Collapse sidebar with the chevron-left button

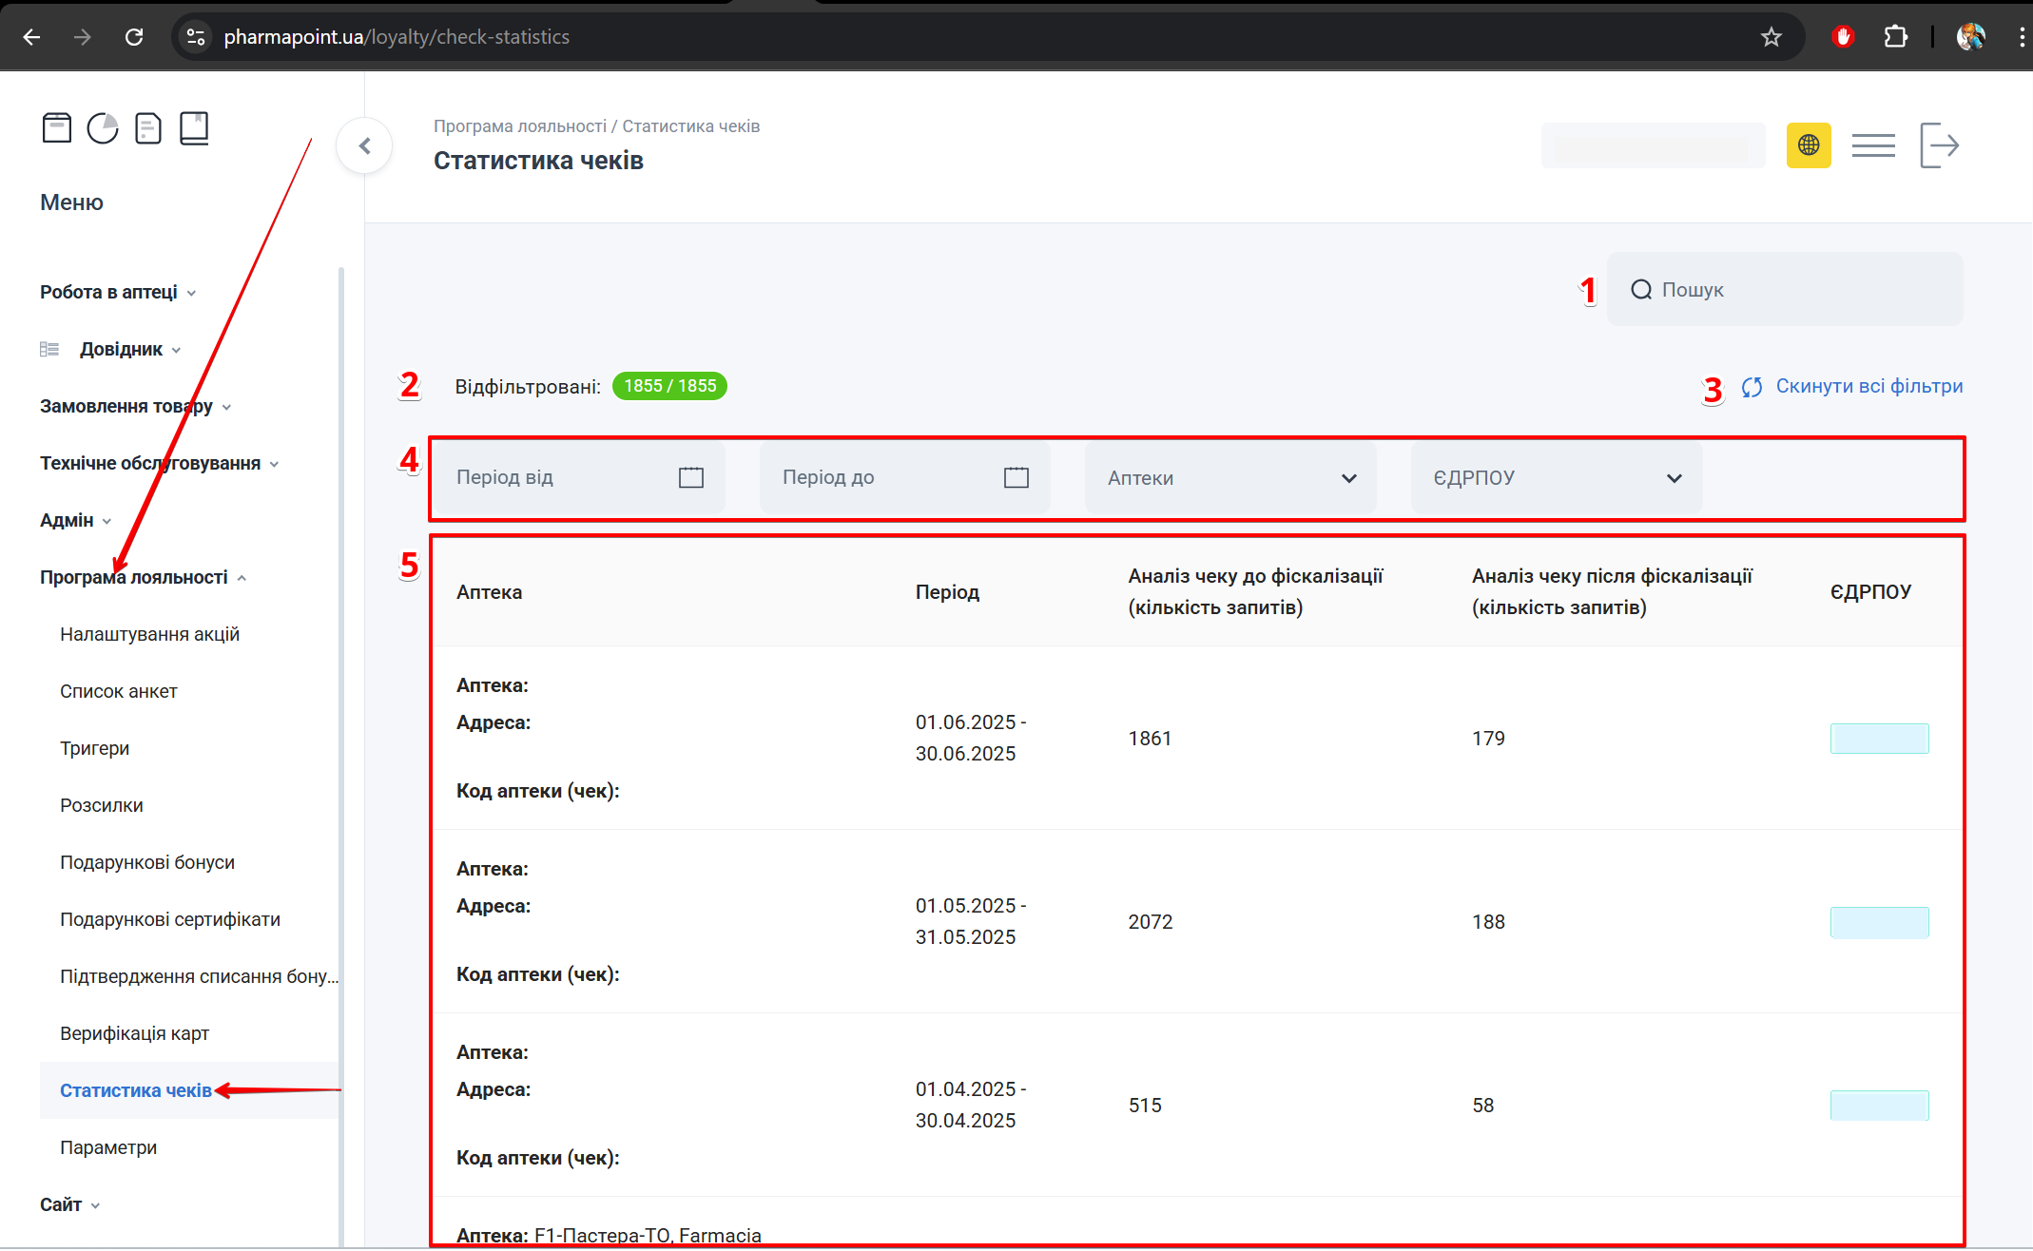(x=364, y=145)
